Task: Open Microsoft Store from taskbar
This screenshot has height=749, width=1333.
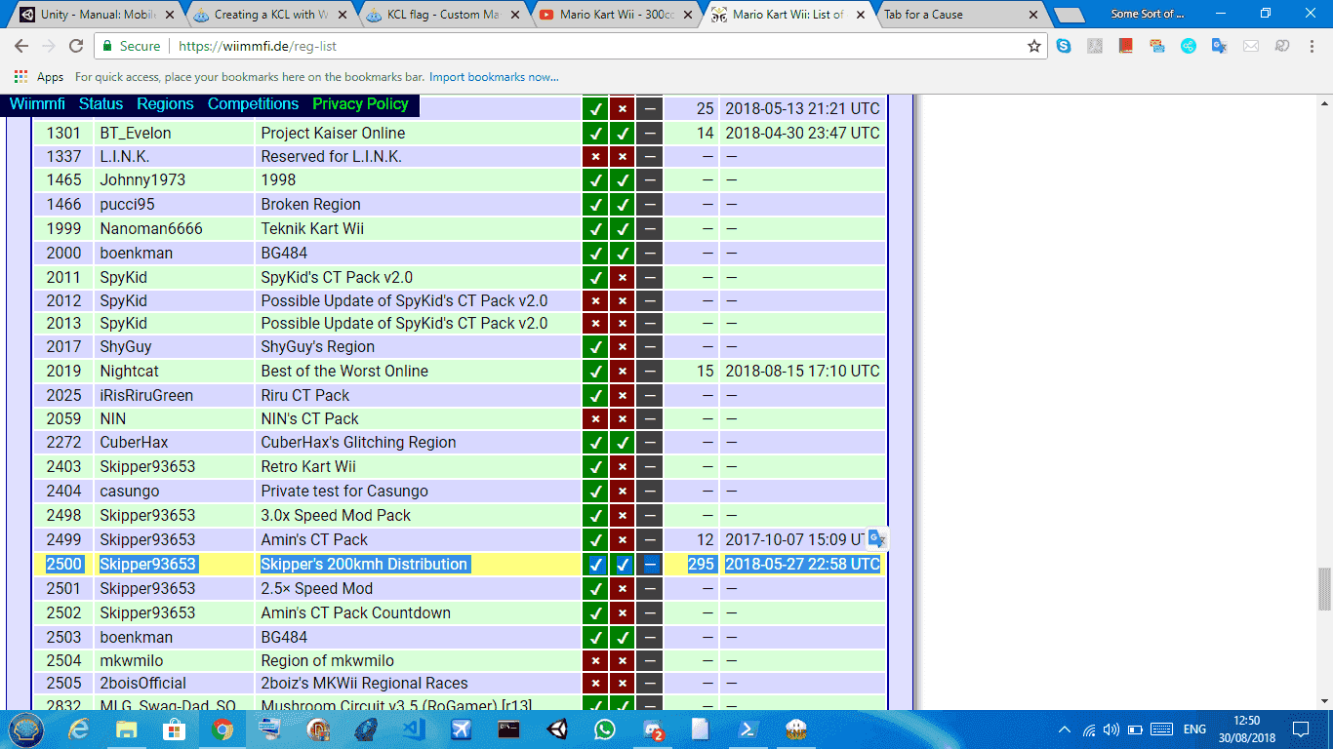Action: point(175,729)
